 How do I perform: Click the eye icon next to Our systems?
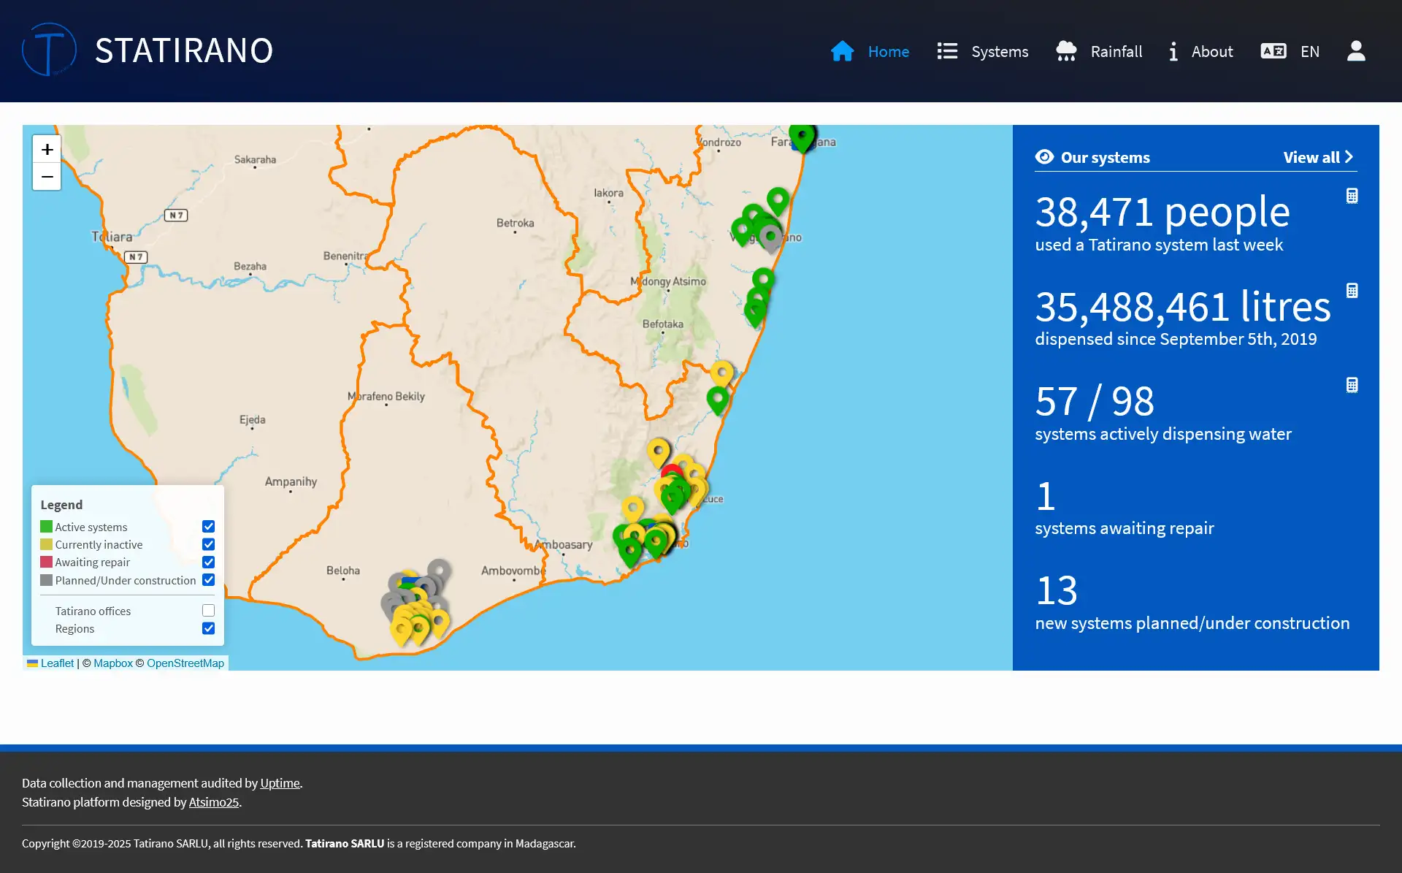pyautogui.click(x=1044, y=157)
